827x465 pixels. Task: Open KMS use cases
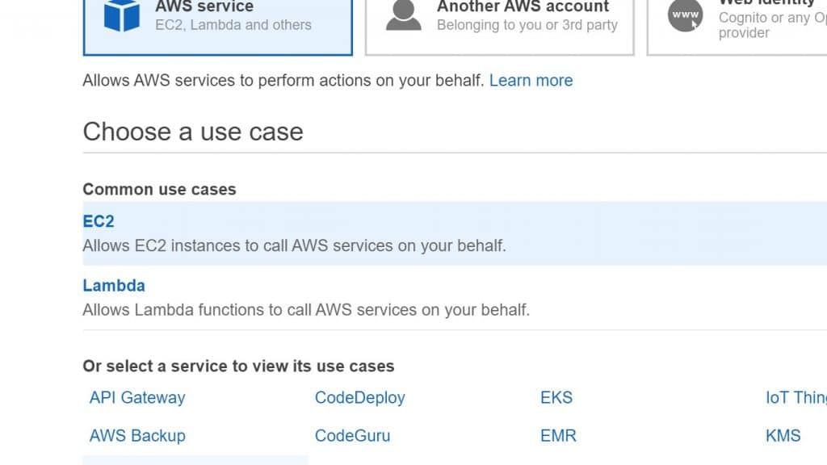point(782,435)
